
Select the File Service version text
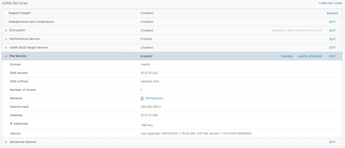coord(196,134)
